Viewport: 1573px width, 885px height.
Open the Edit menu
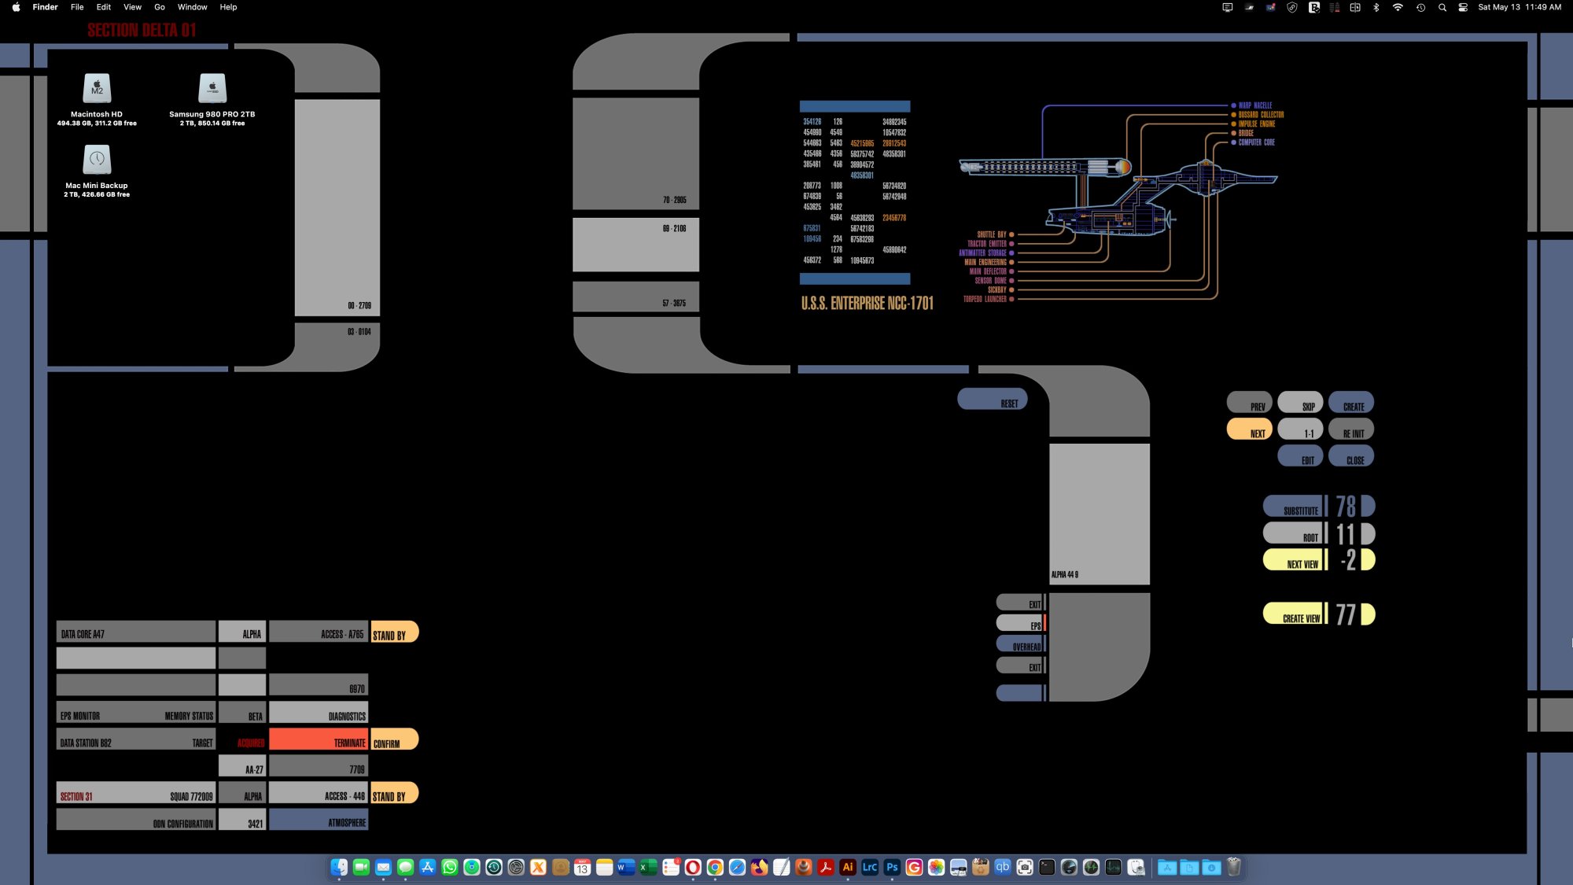click(x=103, y=7)
